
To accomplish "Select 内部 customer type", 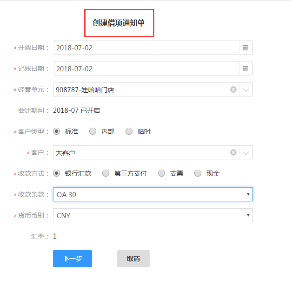I will pos(93,131).
